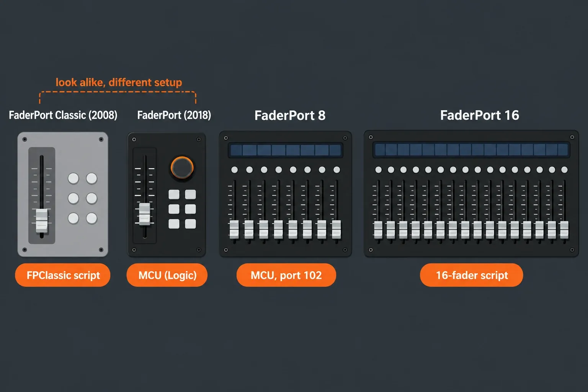Tap the bottom-right round button on FaderPort Classic
Viewport: 588px width, 392px height.
[x=91, y=218]
